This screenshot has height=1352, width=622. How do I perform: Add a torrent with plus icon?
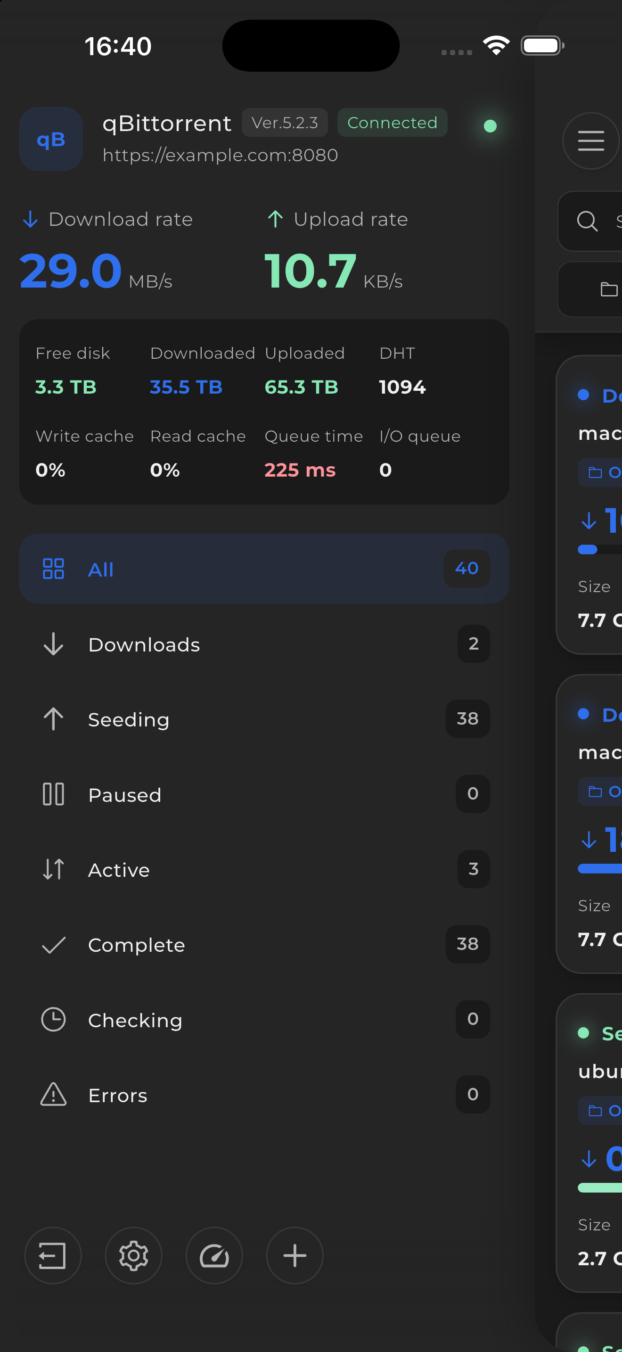(295, 1255)
